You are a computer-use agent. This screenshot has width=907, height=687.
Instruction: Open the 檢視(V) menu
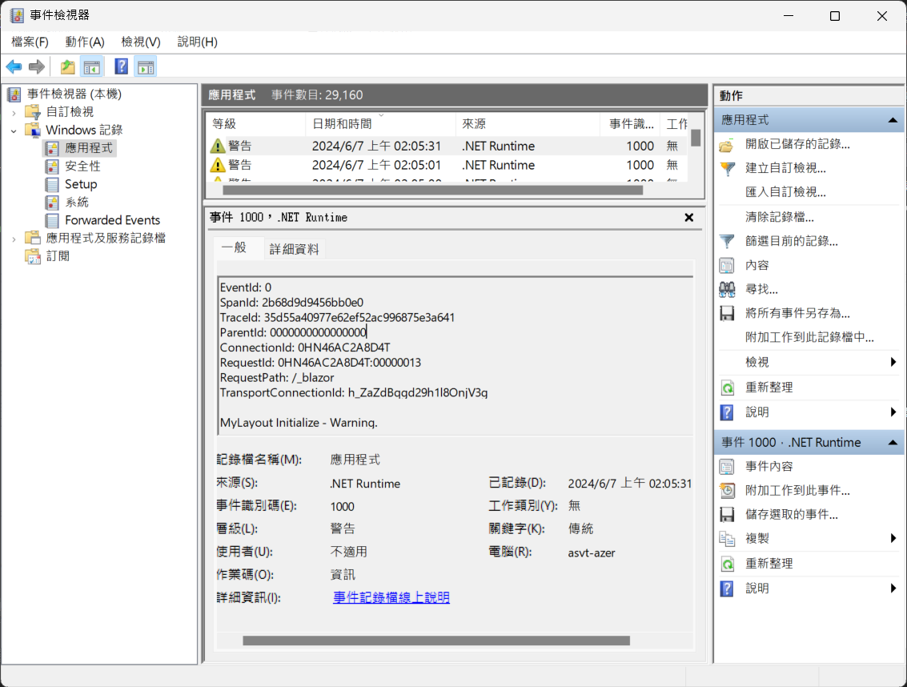[139, 42]
